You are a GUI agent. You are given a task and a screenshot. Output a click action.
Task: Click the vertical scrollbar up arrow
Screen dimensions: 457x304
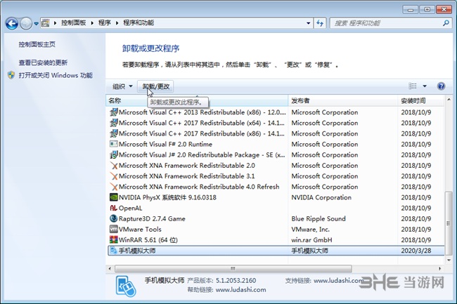449,100
